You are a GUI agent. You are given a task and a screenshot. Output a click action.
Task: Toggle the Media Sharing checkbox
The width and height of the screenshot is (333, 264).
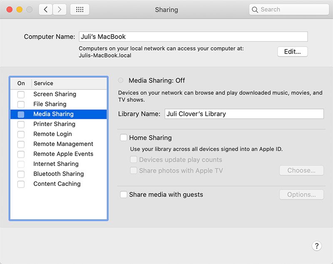(x=21, y=114)
